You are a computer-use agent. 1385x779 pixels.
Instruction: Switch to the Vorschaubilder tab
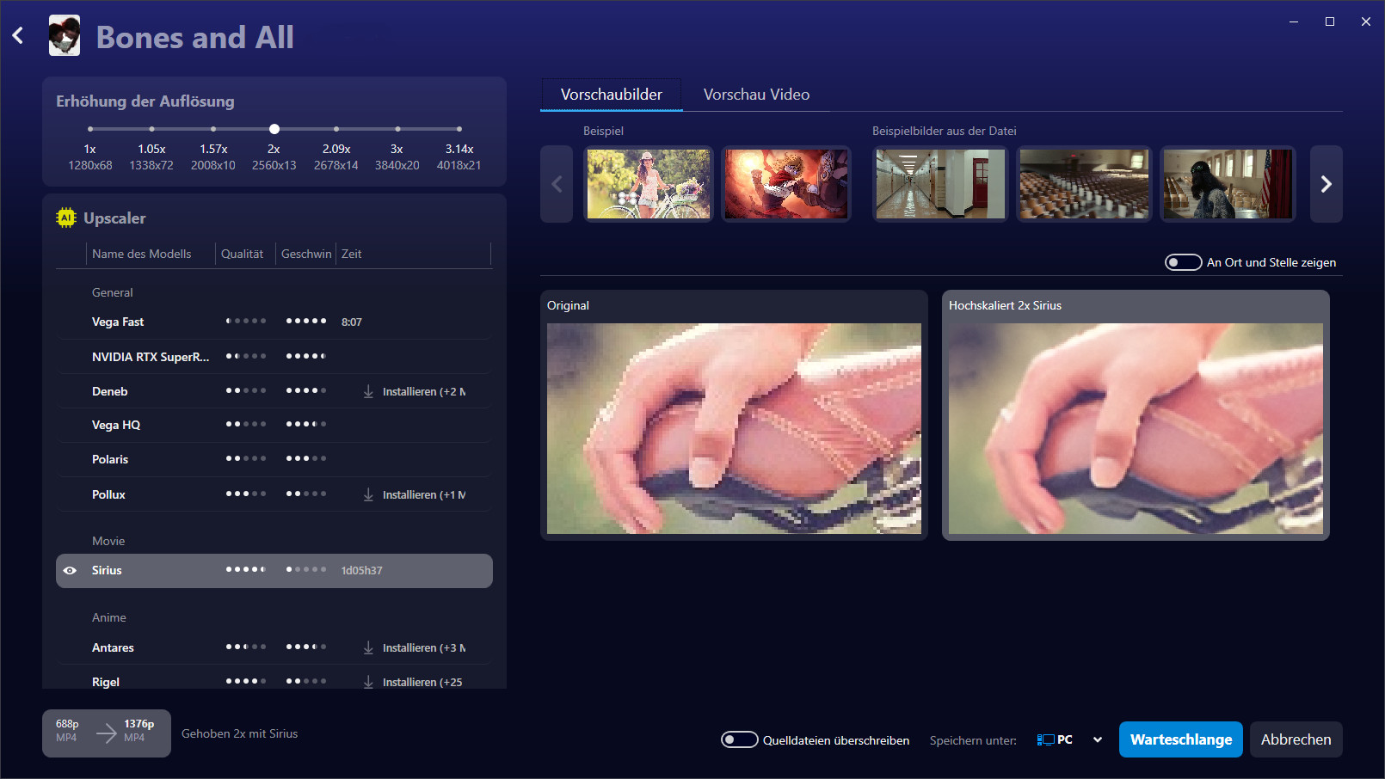click(x=612, y=95)
